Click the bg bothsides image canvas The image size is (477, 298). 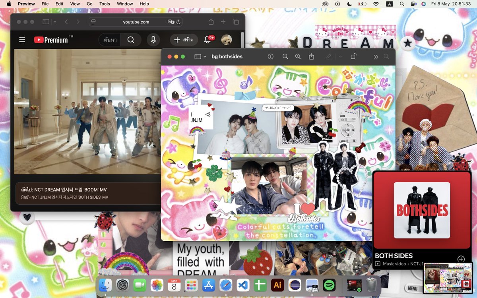[x=278, y=153]
